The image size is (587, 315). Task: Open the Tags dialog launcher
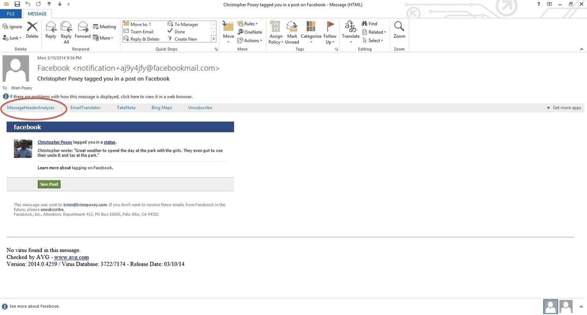(x=336, y=49)
